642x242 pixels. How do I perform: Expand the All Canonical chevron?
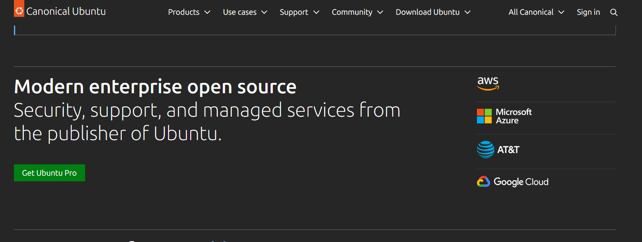point(561,13)
